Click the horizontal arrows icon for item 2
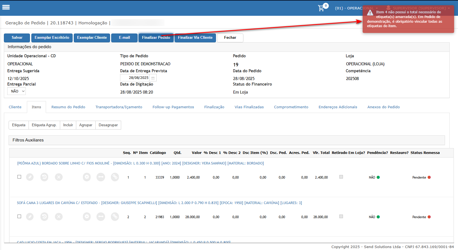This screenshot has height=250, width=458. click(x=101, y=217)
